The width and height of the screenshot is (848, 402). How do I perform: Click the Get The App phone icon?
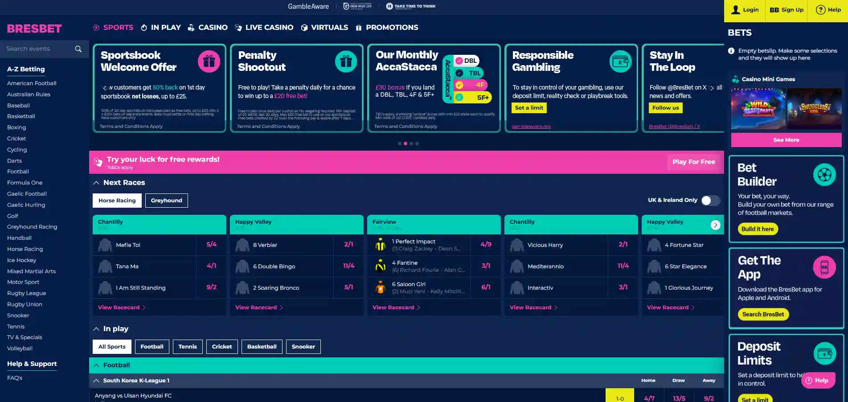coord(824,267)
